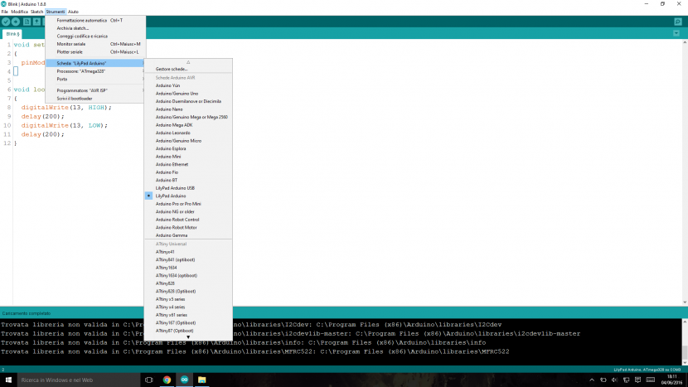Choose Correggi codifica e ricarica
688x387 pixels.
click(x=95, y=36)
